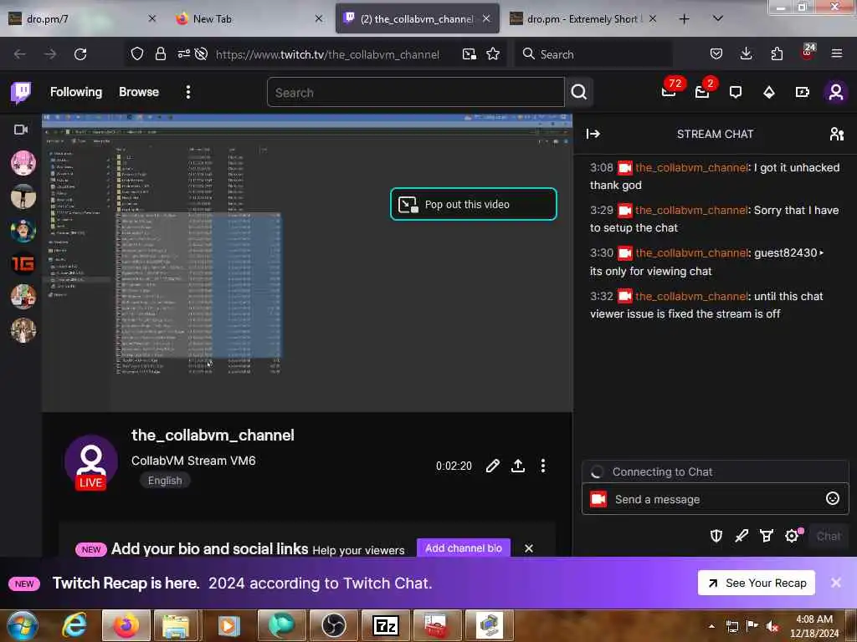Open the Following tab

[76, 92]
